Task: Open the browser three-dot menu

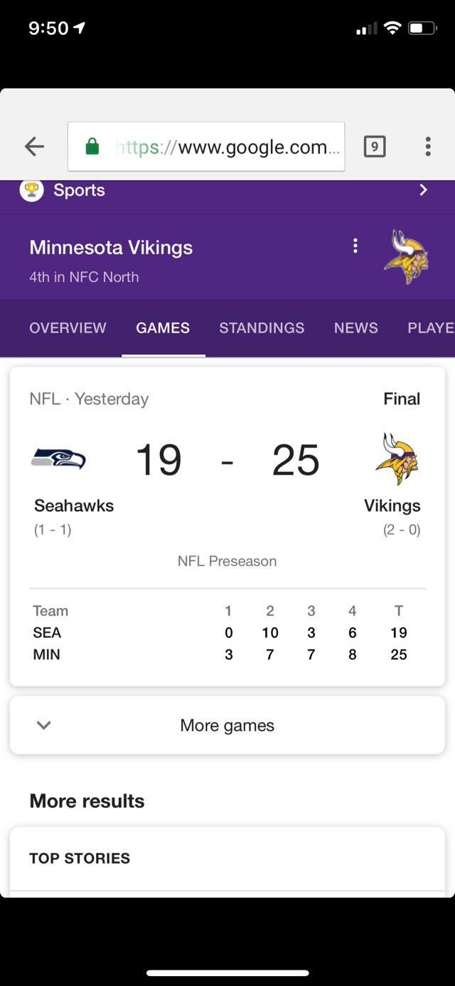Action: click(427, 147)
